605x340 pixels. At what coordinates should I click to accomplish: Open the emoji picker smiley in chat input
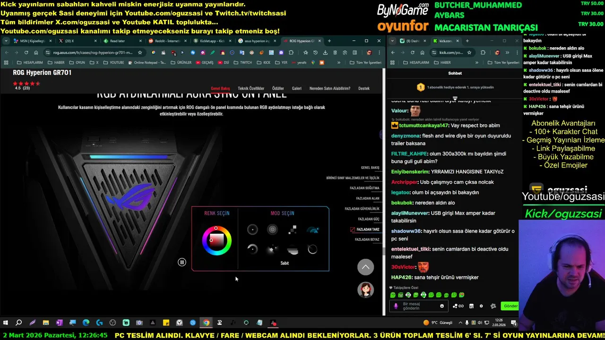click(442, 306)
